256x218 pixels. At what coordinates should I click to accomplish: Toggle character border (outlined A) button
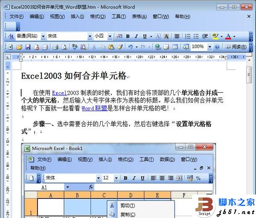pyautogui.click(x=158, y=36)
